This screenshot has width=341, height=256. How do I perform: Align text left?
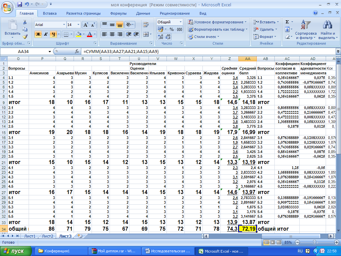pyautogui.click(x=105, y=34)
